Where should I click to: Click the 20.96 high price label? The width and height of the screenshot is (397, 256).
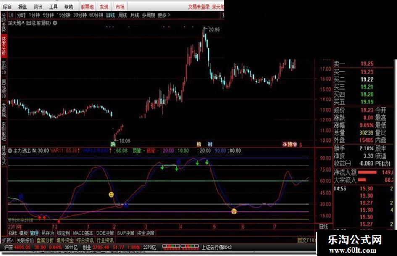[214, 30]
